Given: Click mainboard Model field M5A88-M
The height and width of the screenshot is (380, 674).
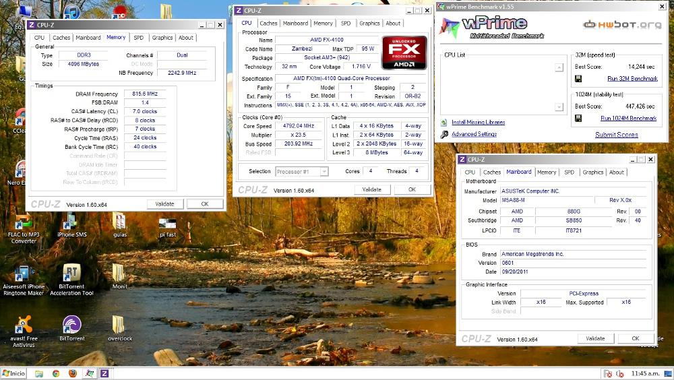Looking at the screenshot, I should (x=547, y=200).
